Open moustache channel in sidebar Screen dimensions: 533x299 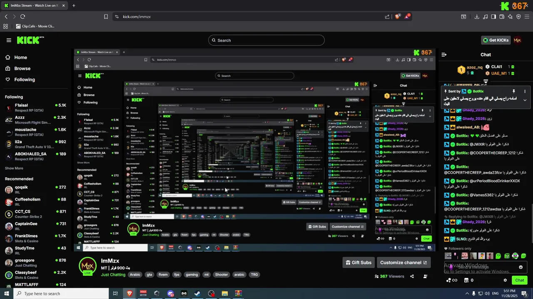point(35,132)
